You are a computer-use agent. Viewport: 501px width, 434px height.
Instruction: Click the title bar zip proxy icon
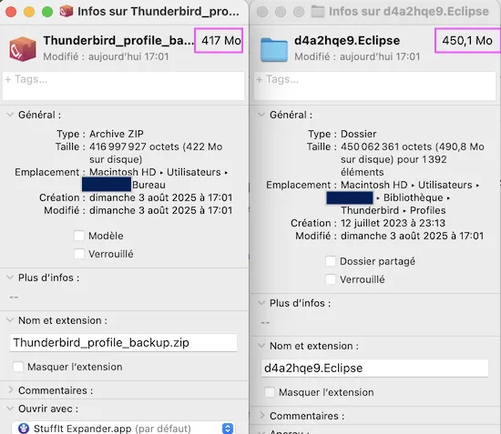66,12
